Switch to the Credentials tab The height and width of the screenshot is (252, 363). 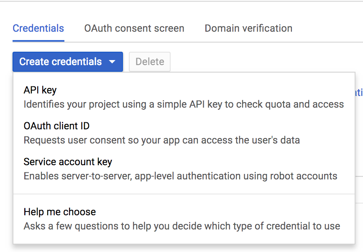point(38,28)
